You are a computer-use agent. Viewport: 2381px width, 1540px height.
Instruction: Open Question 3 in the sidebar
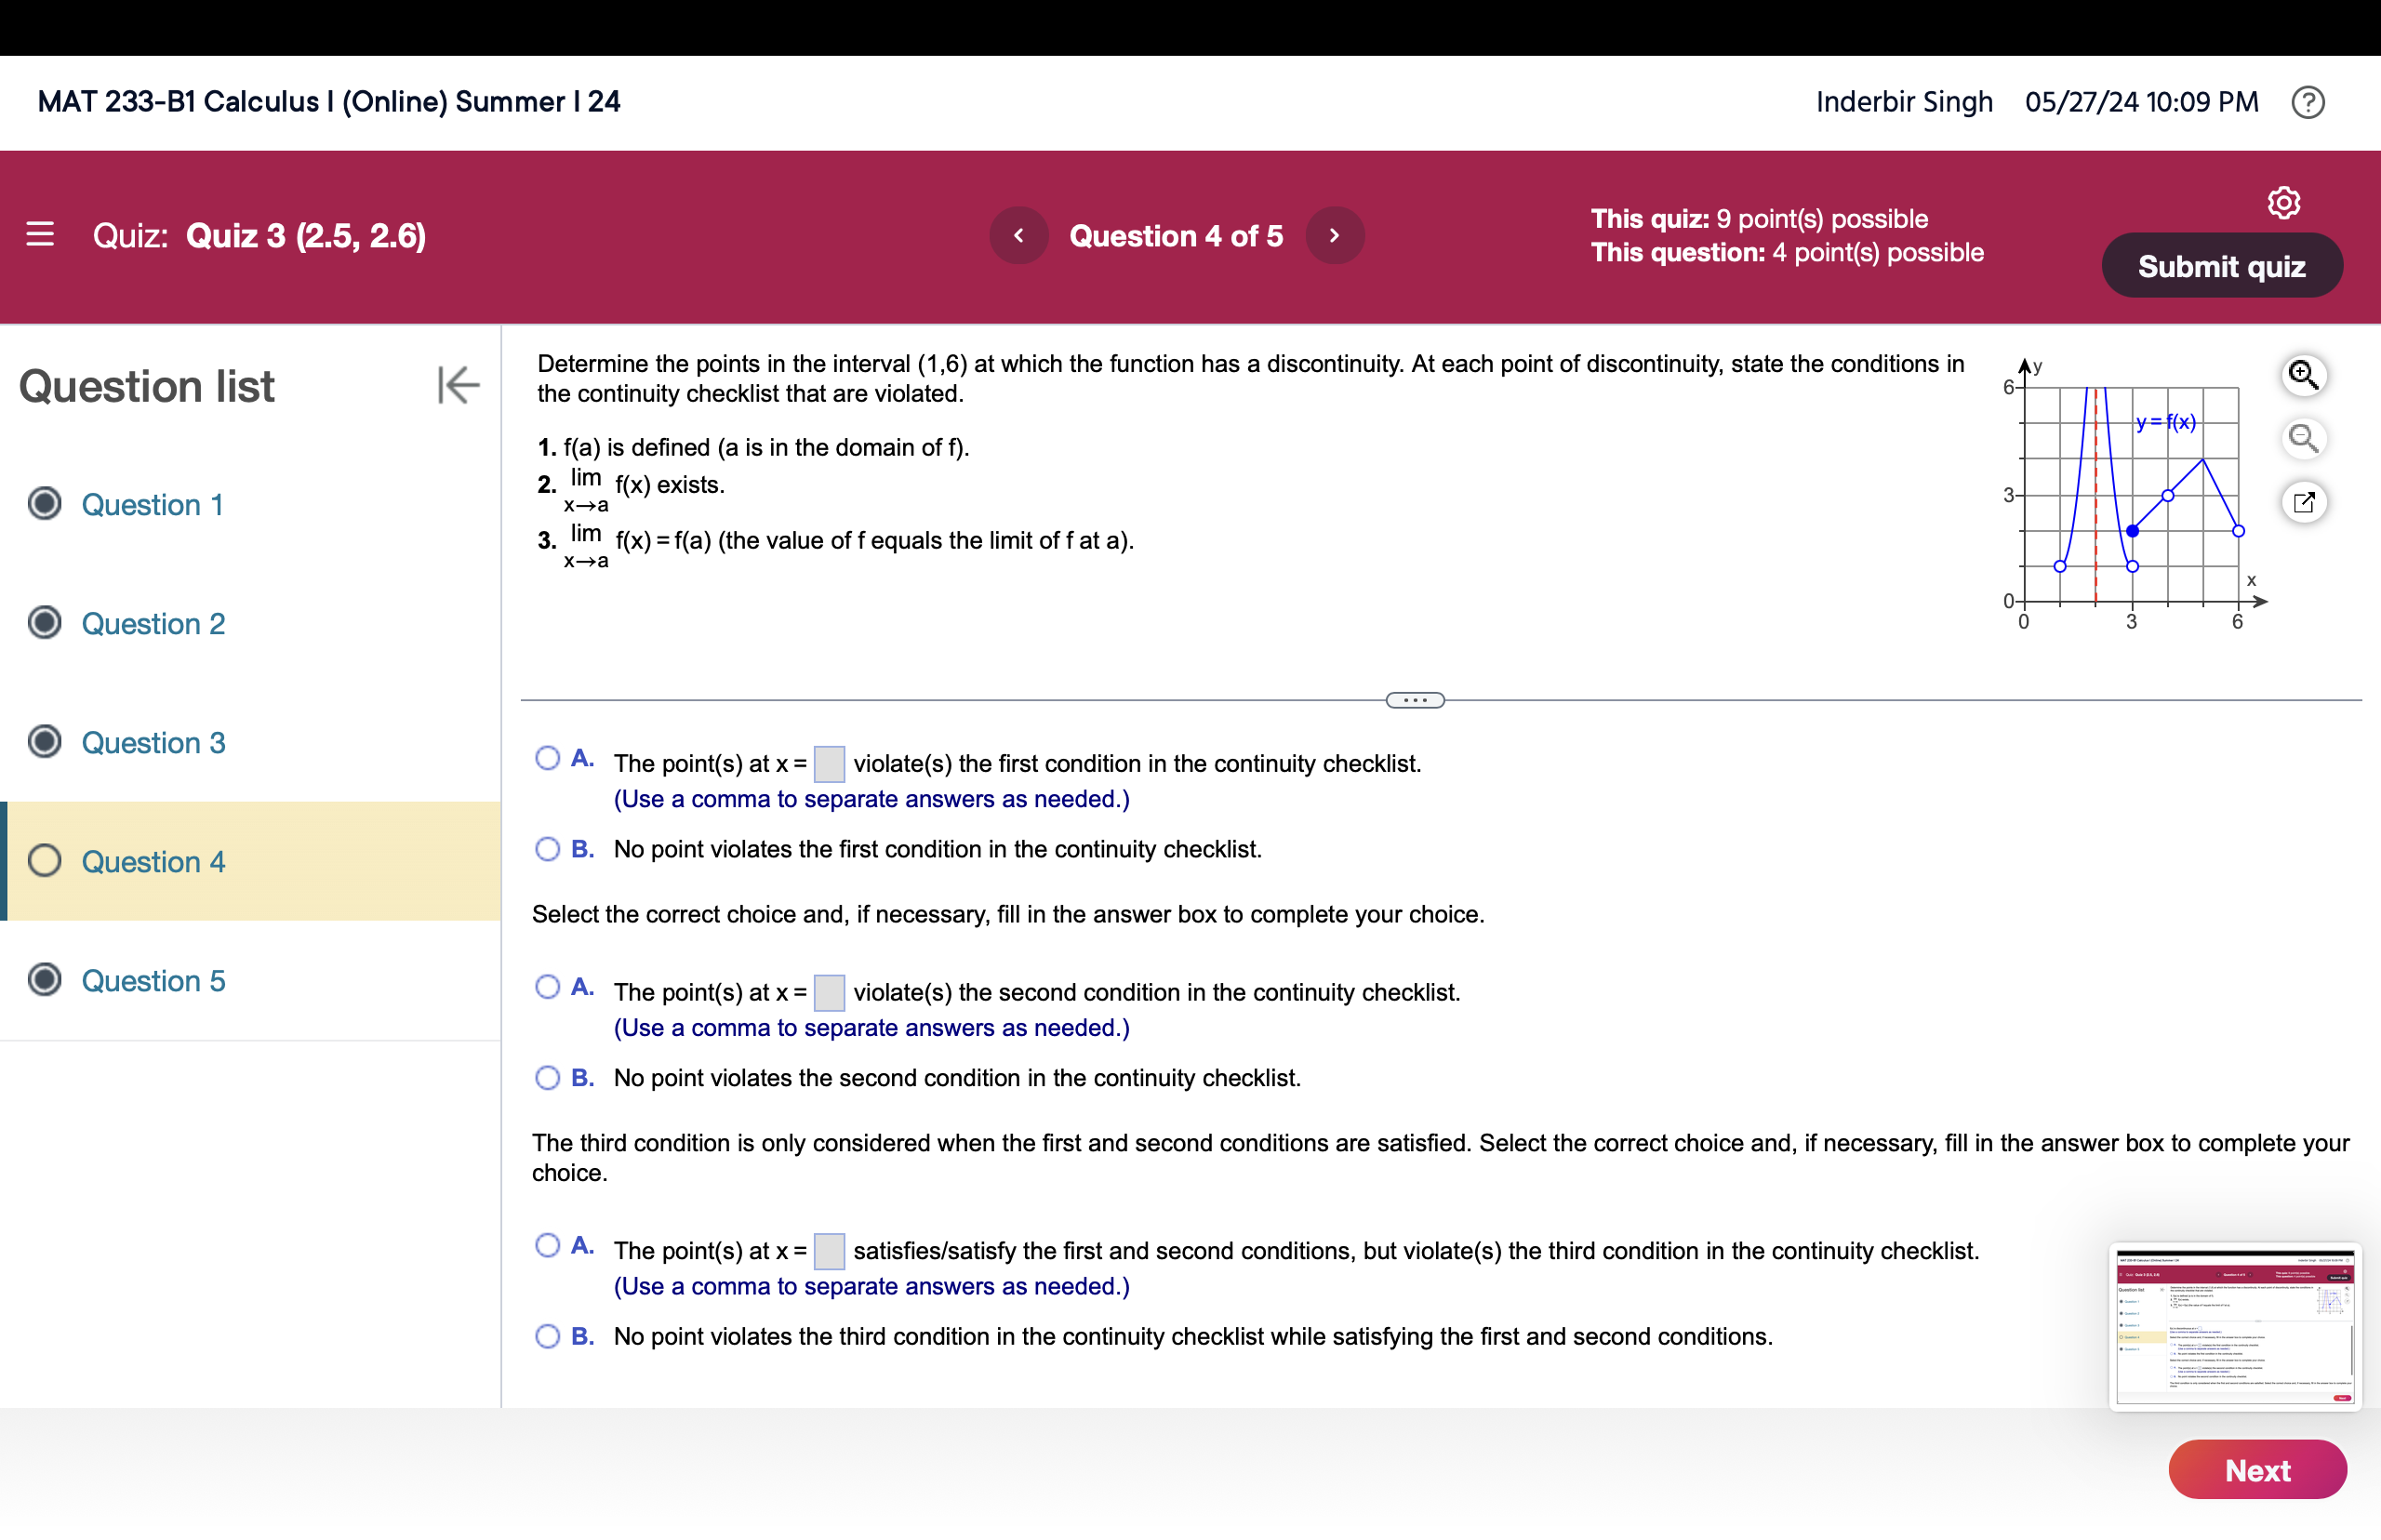click(152, 743)
